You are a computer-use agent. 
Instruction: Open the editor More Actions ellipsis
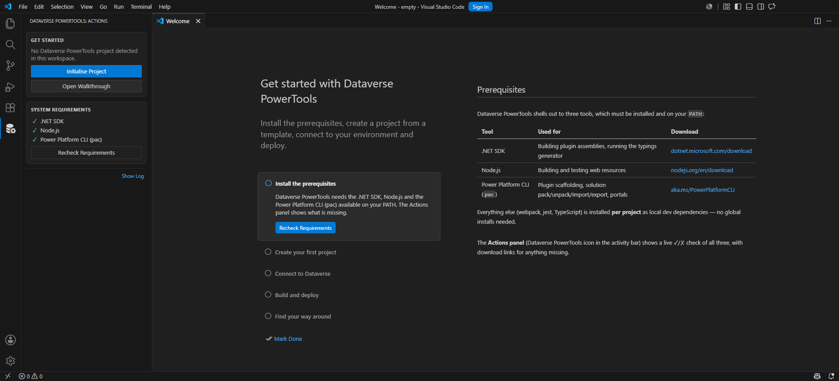829,21
